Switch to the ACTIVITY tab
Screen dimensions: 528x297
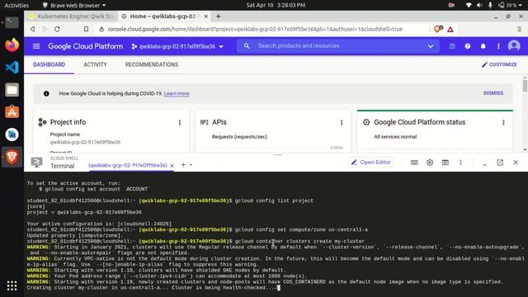click(95, 64)
